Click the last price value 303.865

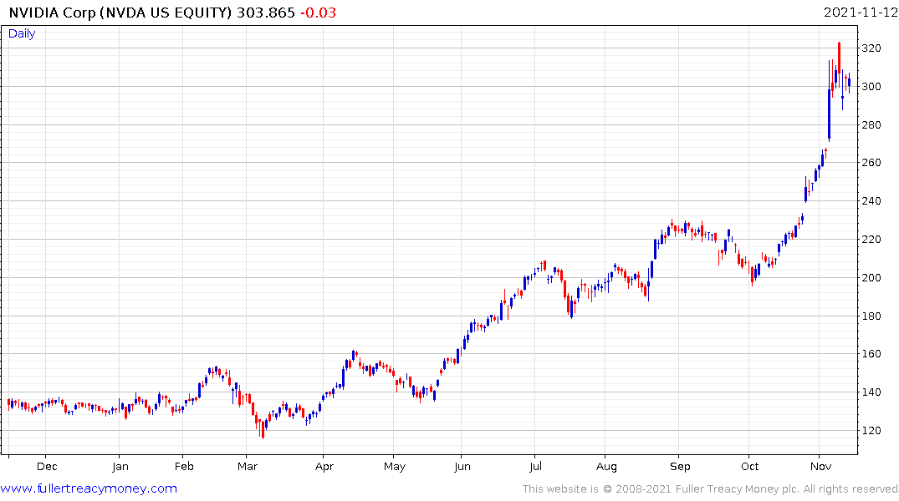265,13
